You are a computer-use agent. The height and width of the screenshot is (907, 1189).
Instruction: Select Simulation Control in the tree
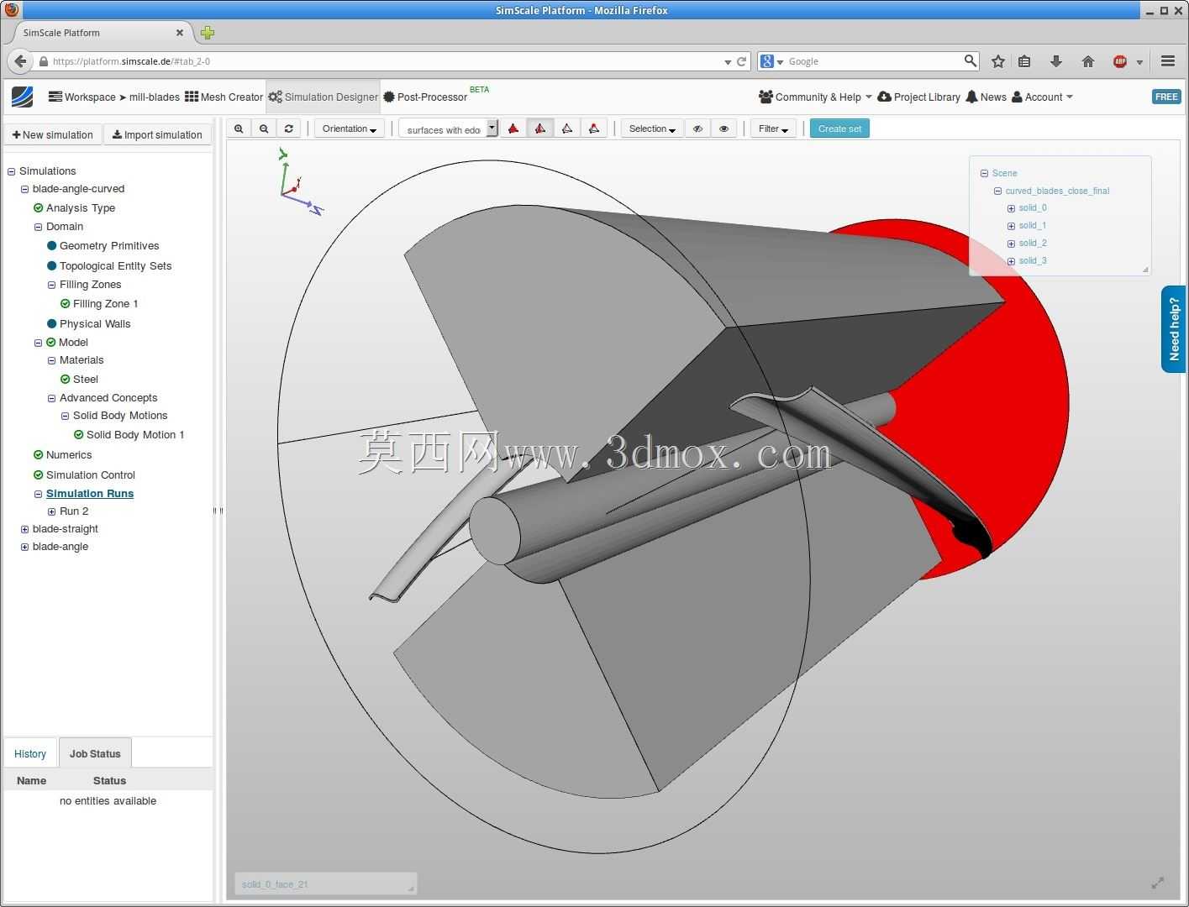click(91, 475)
